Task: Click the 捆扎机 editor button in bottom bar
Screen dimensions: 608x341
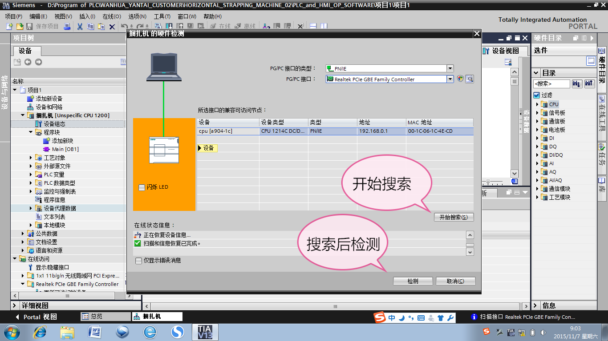Action: click(x=157, y=317)
